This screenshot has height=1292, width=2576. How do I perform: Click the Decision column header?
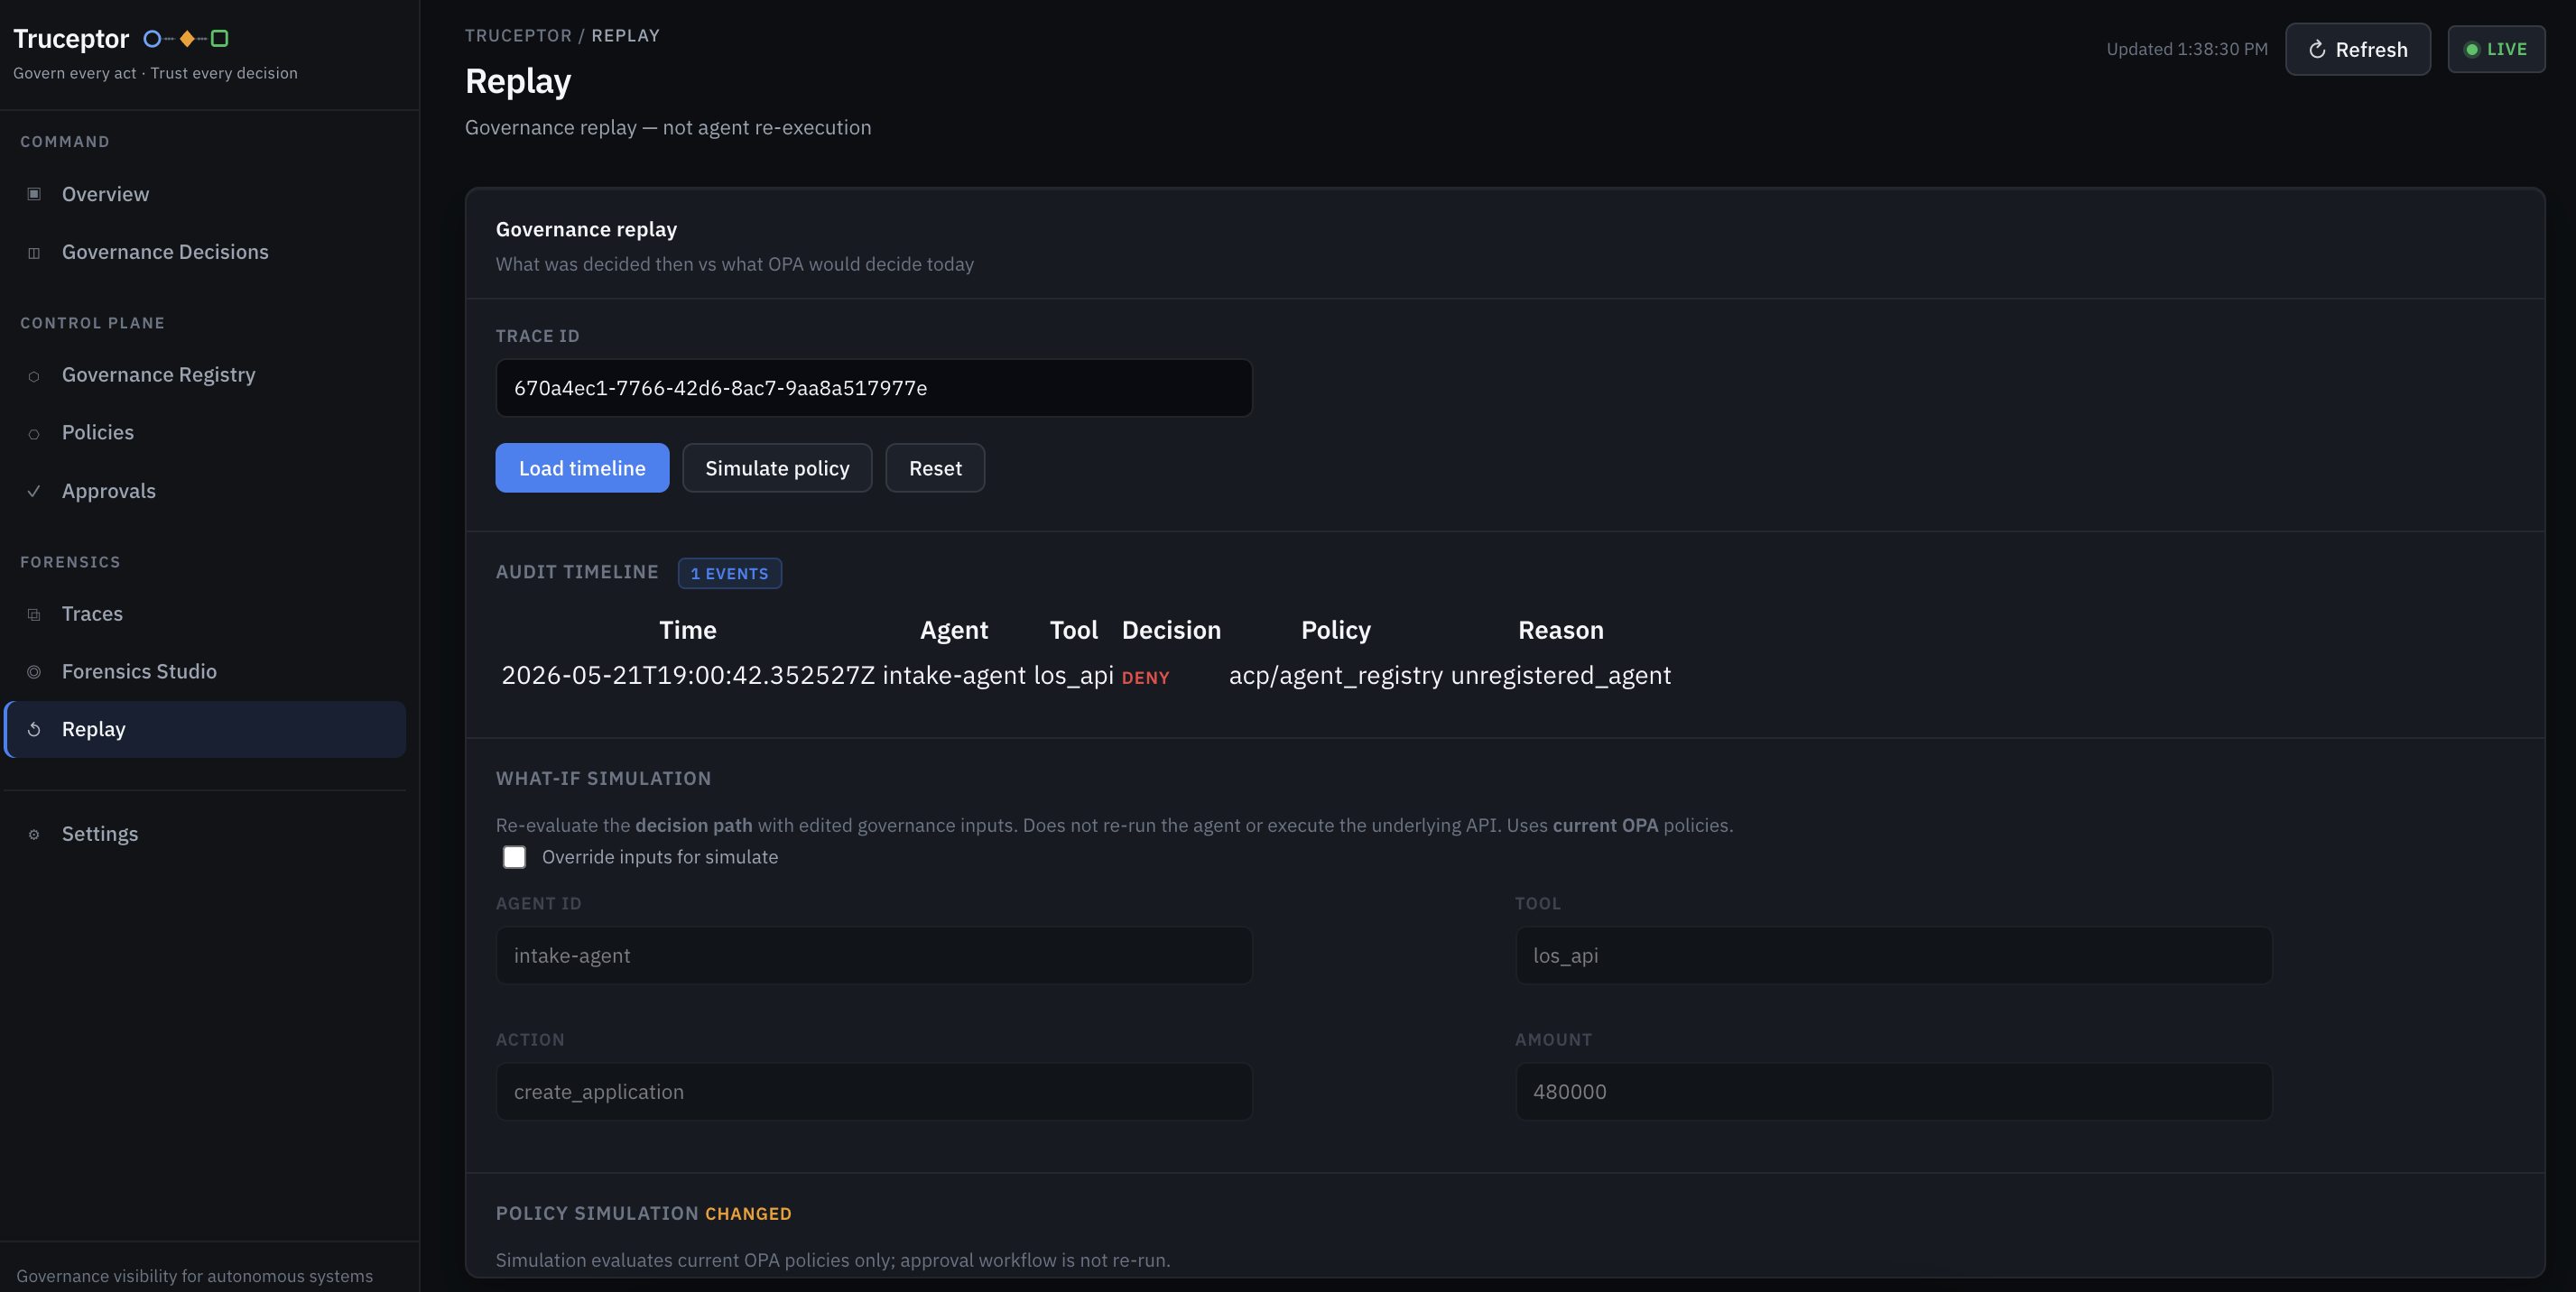pos(1171,631)
